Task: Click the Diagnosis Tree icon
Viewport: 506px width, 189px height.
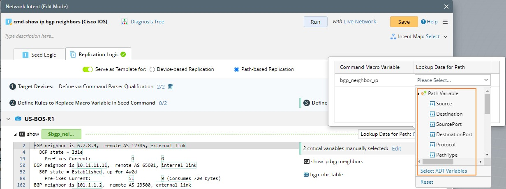Action: coord(125,22)
